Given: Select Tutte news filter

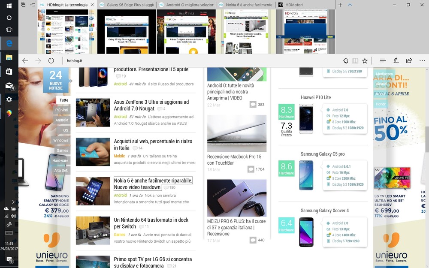Looking at the screenshot, I should [64, 100].
